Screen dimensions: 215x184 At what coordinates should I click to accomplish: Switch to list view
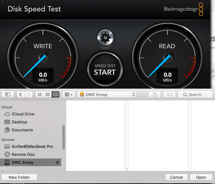[48, 94]
